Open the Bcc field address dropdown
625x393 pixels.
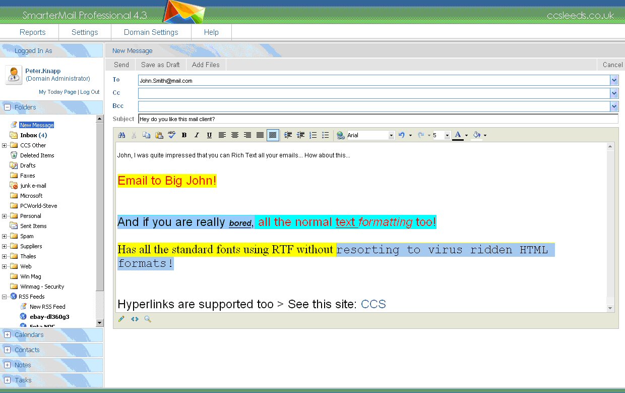tap(614, 106)
